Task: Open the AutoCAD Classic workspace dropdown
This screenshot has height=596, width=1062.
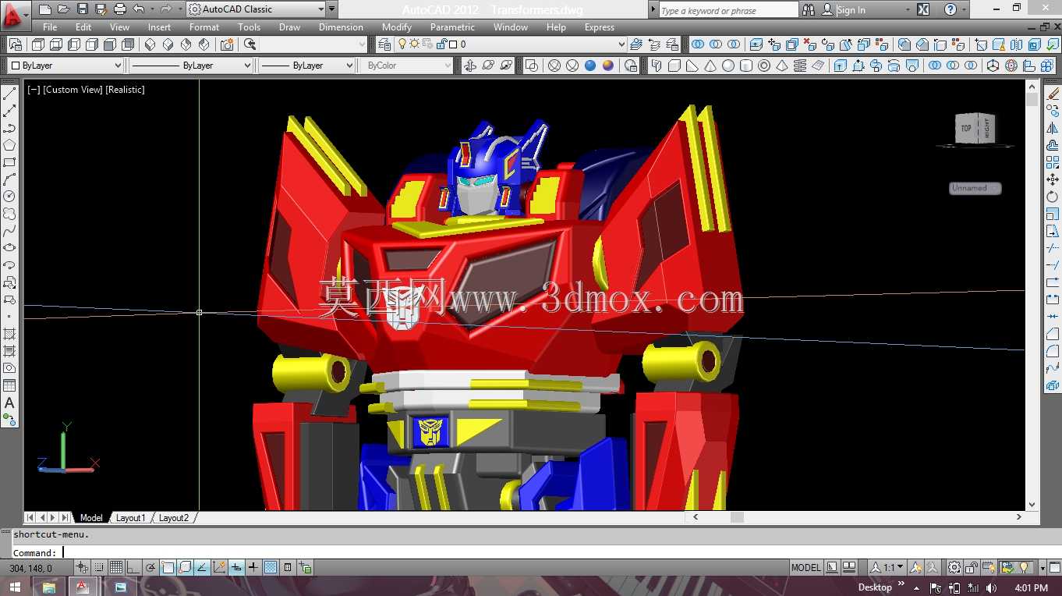Action: click(x=257, y=9)
